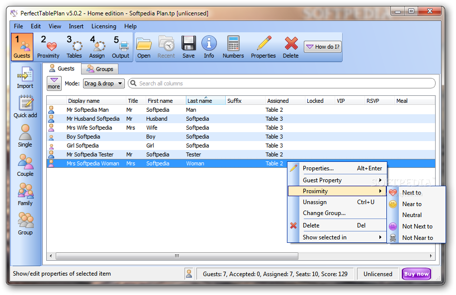Select the Mr Husband Softpedia row
456x295 pixels.
[241, 119]
